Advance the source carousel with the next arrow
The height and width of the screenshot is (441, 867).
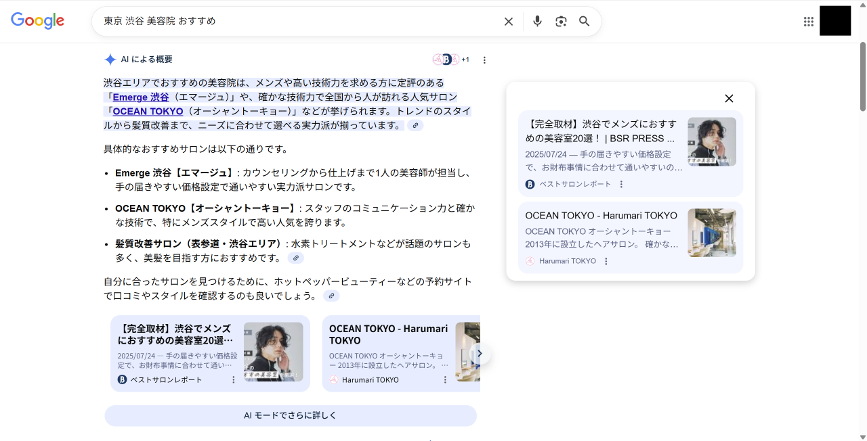point(479,354)
